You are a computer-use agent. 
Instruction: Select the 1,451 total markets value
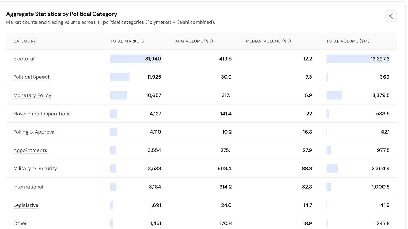tap(156, 223)
